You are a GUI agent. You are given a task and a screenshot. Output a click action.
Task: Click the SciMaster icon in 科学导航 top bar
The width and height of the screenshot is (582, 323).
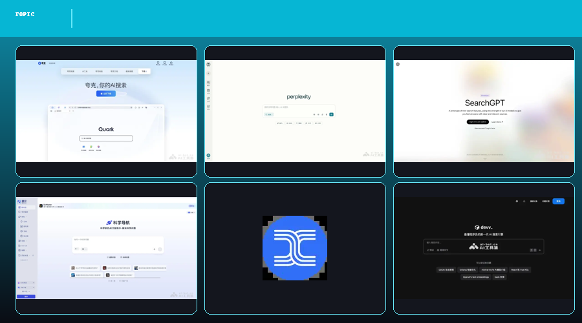pyautogui.click(x=41, y=205)
